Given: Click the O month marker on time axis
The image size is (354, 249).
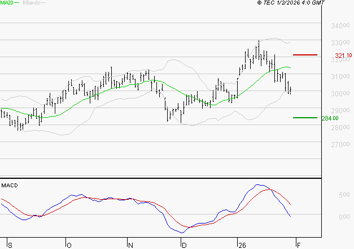Looking at the screenshot, I should [69, 246].
